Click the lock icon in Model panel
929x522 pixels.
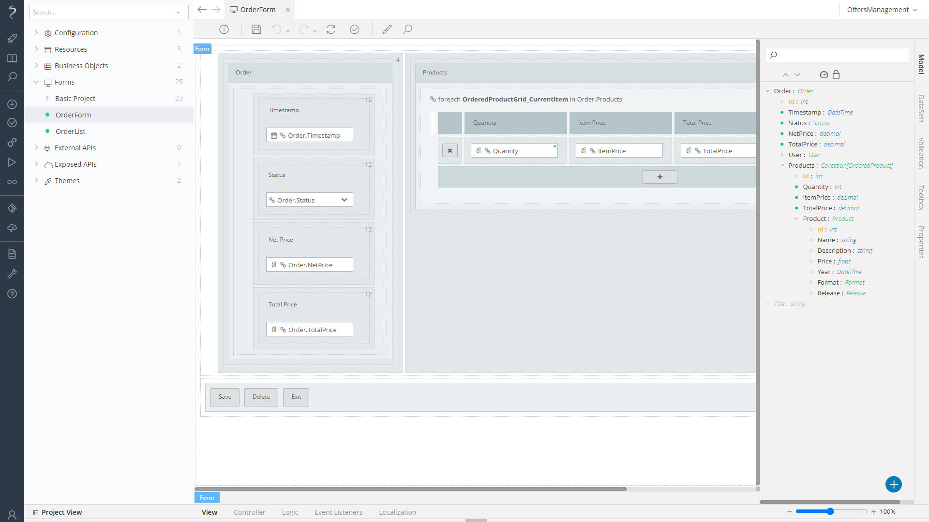(836, 74)
